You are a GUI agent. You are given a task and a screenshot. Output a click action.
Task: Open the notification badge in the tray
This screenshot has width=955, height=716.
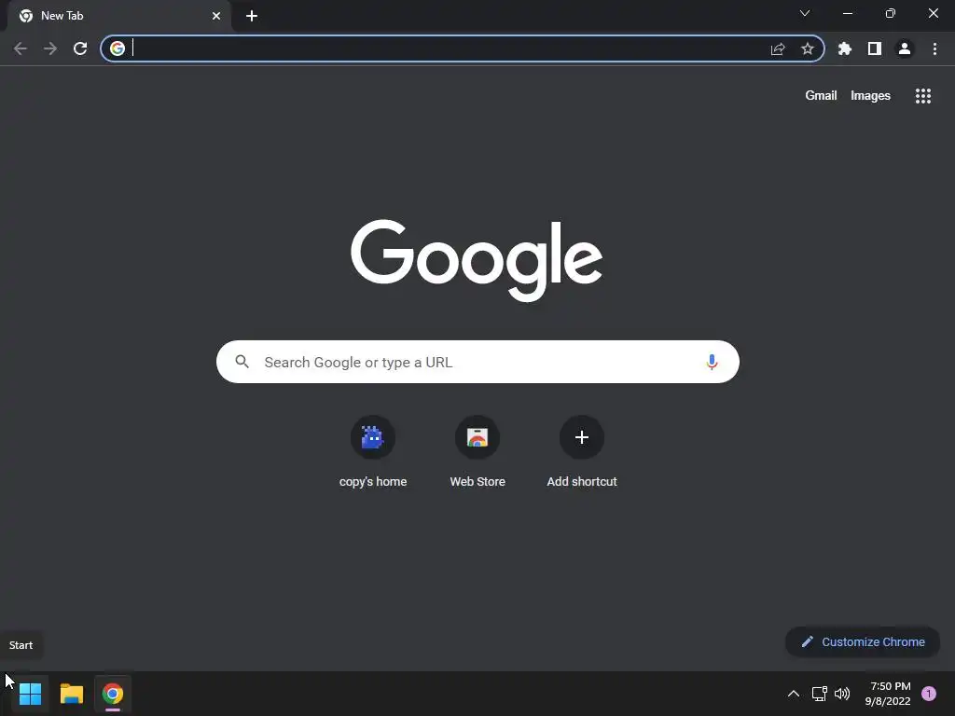tap(929, 694)
